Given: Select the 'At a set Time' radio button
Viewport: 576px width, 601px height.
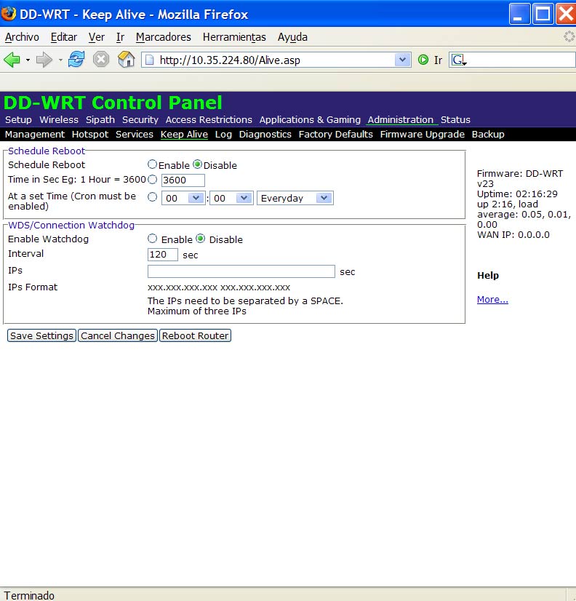Looking at the screenshot, I should 152,197.
